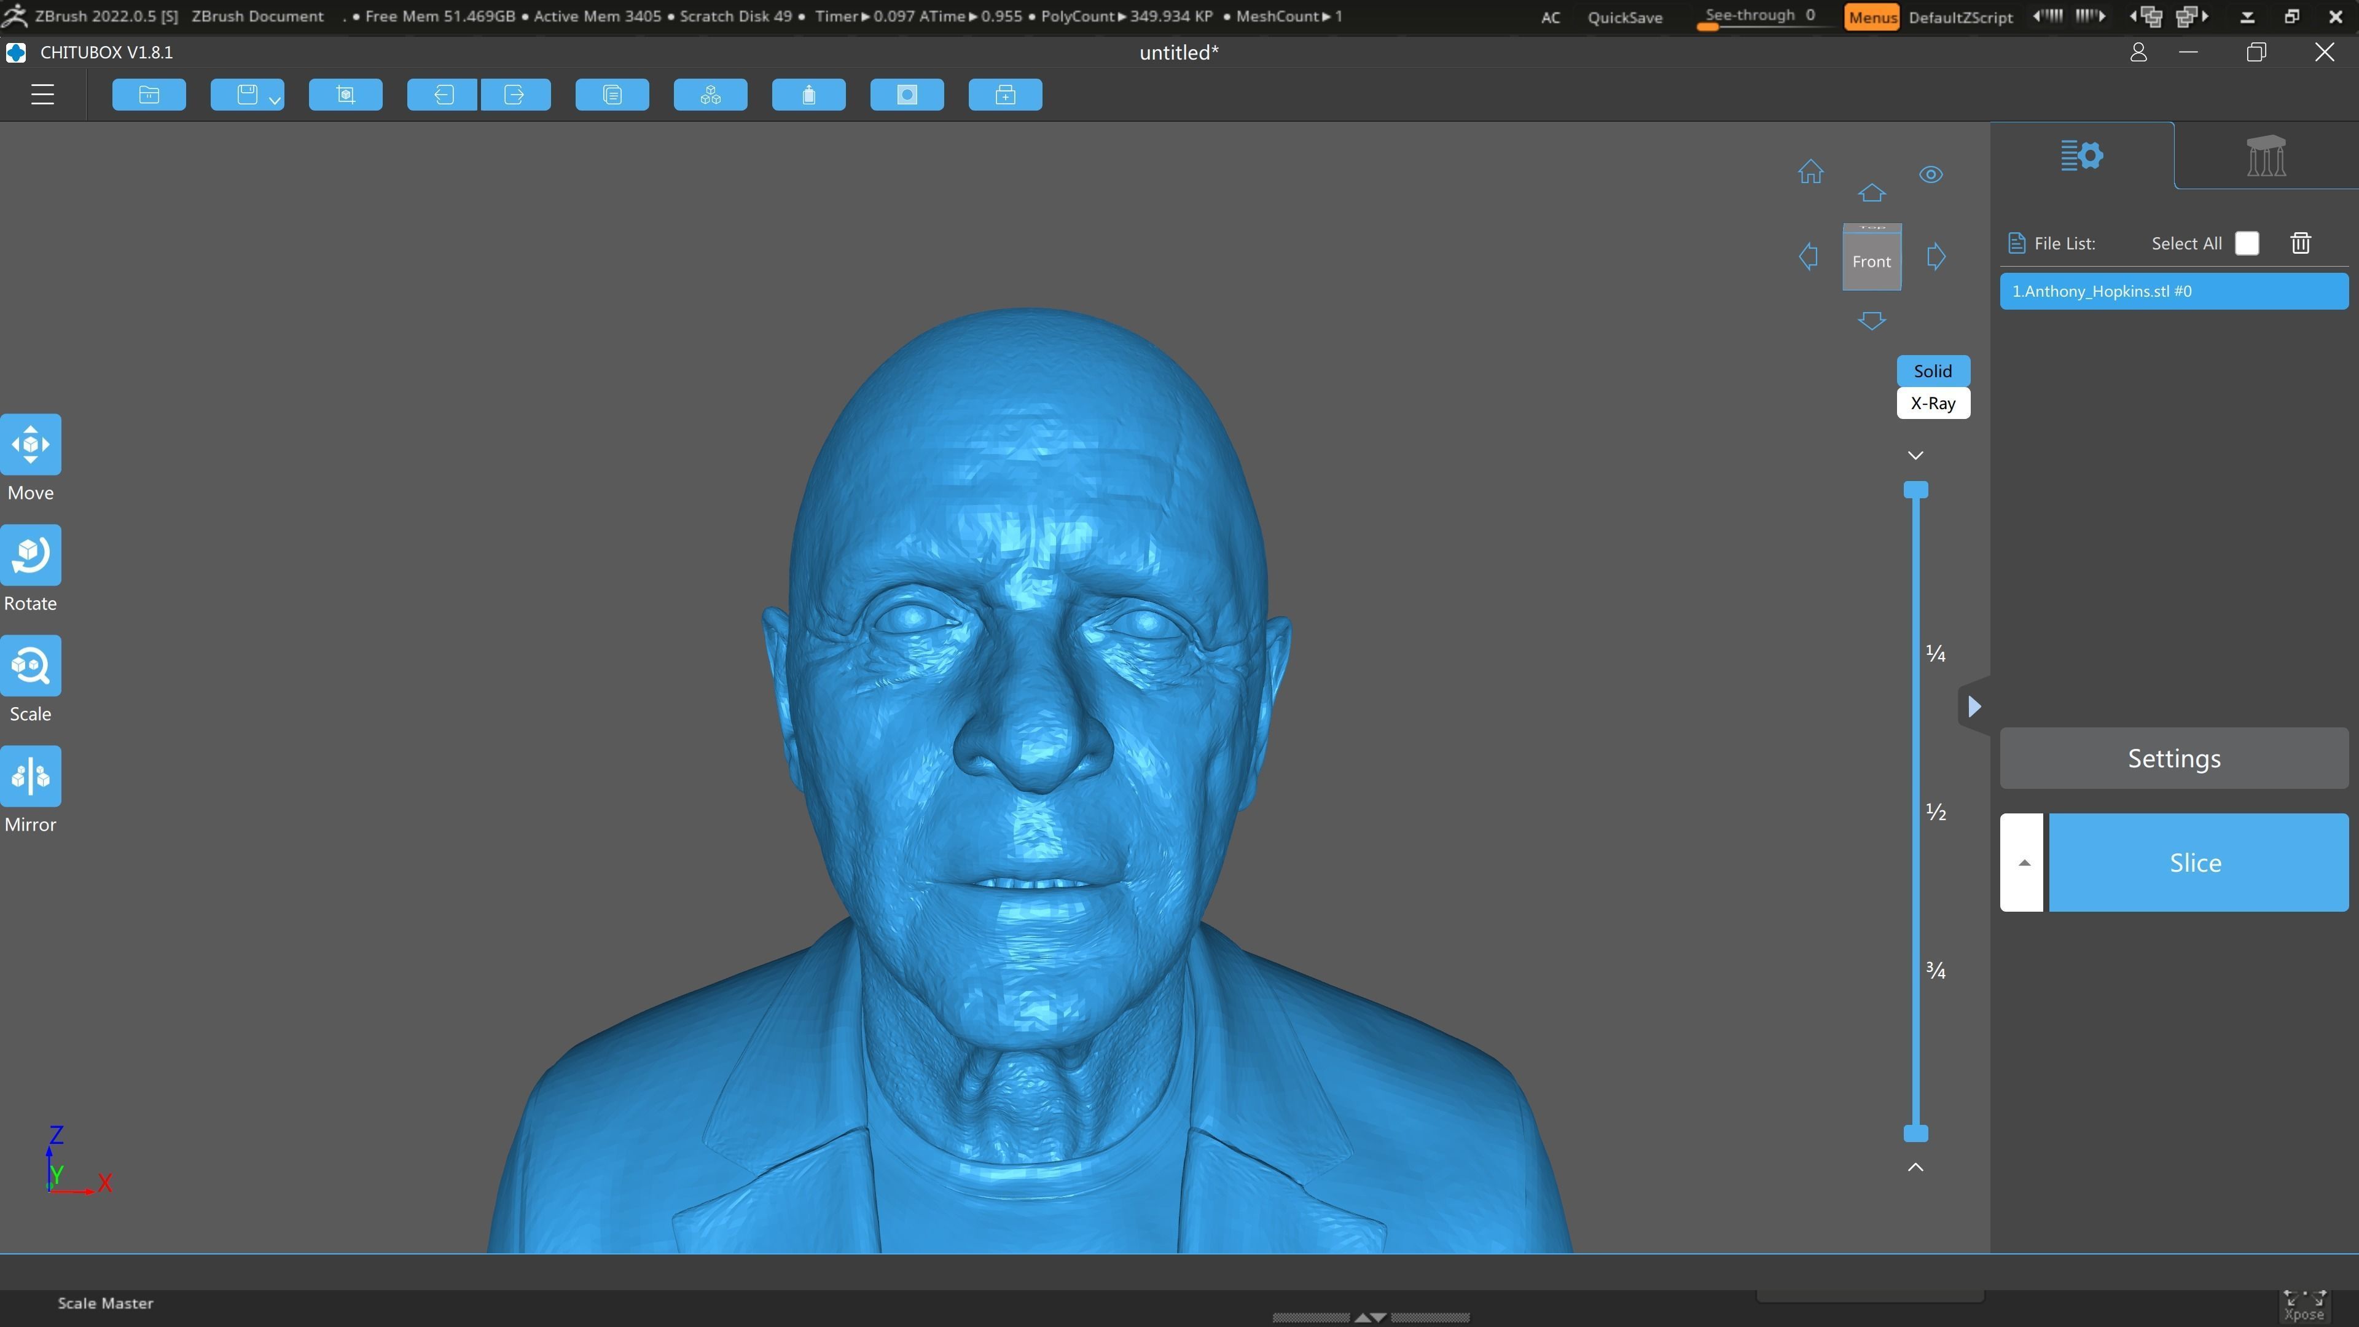Viewport: 2359px width, 1327px height.
Task: Click ZBrush next UI layout right bars icon
Action: (x=2090, y=15)
